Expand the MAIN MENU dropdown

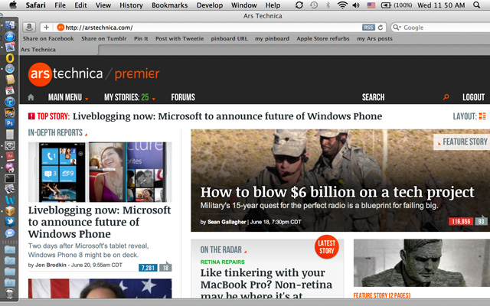pyautogui.click(x=68, y=97)
